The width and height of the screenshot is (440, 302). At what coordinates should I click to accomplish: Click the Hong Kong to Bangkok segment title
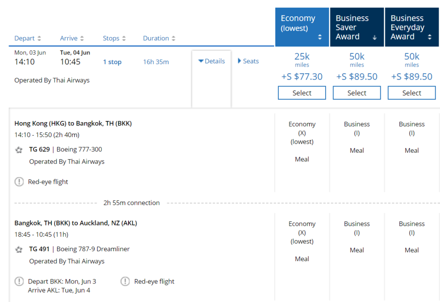pos(73,123)
